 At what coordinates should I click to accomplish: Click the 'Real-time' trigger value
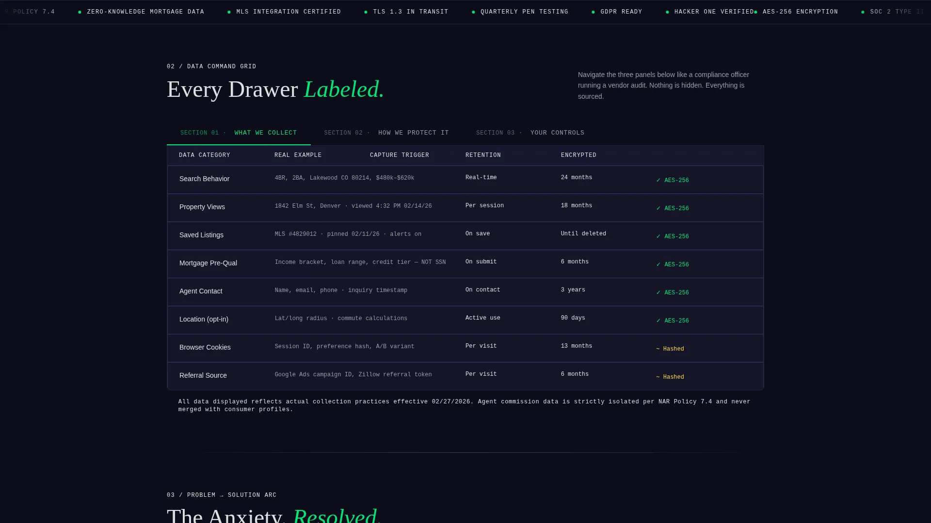(x=481, y=178)
